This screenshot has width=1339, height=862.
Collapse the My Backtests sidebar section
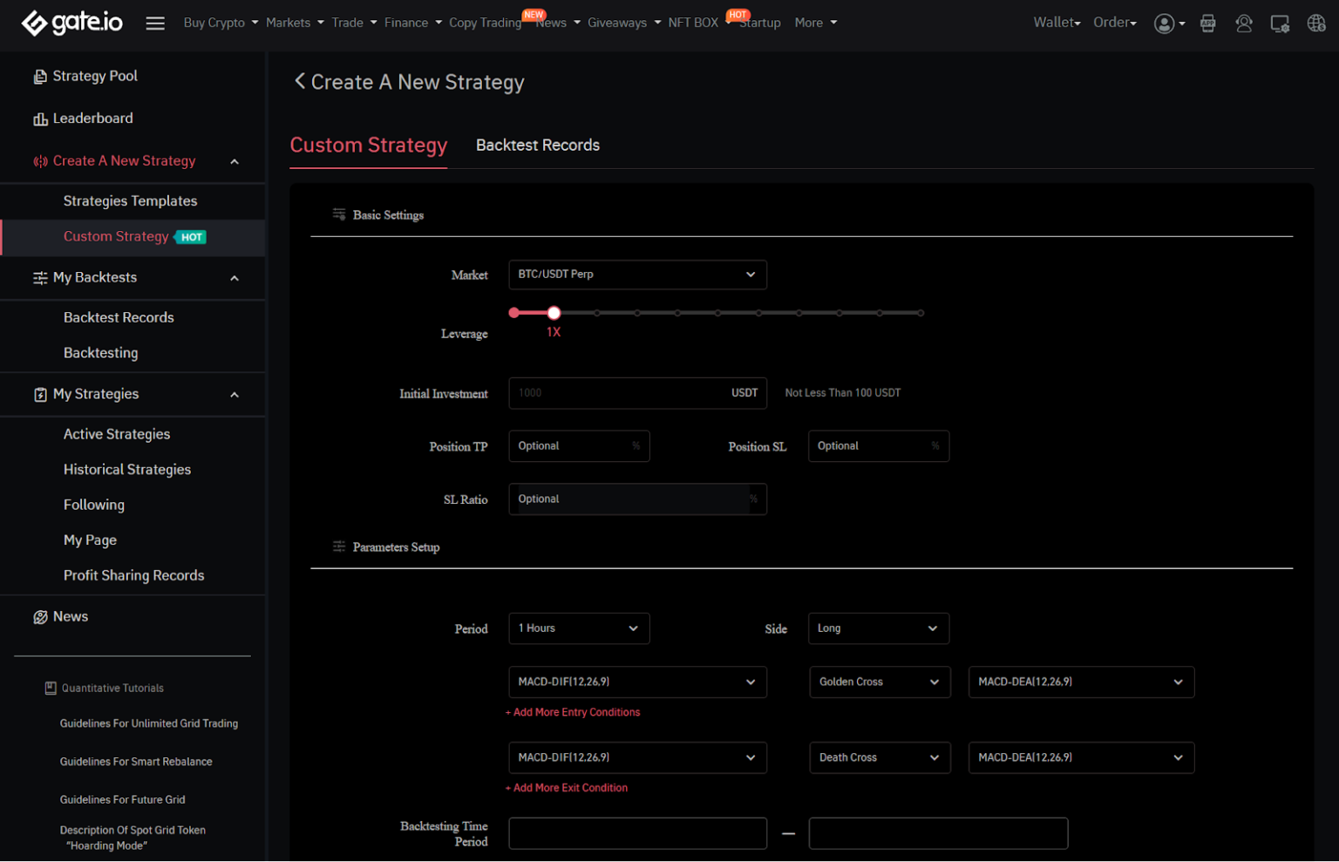234,278
